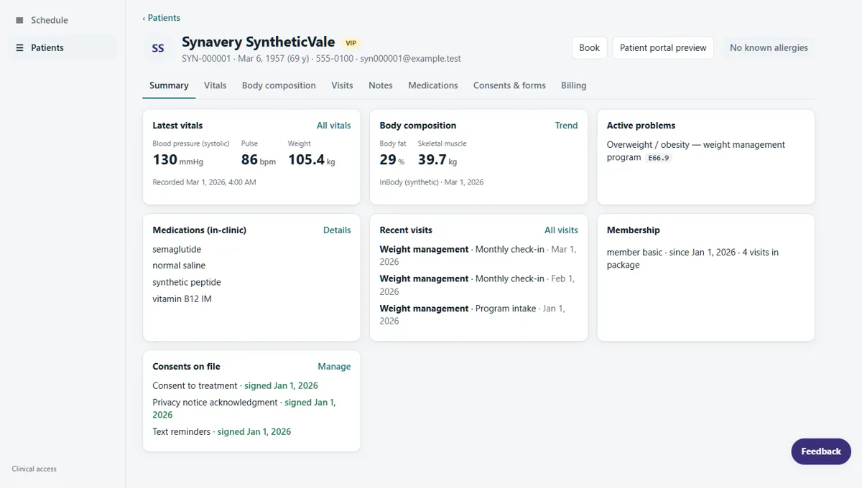Click the VIP badge beside patient name
Screen dimensions: 862x488
351,43
